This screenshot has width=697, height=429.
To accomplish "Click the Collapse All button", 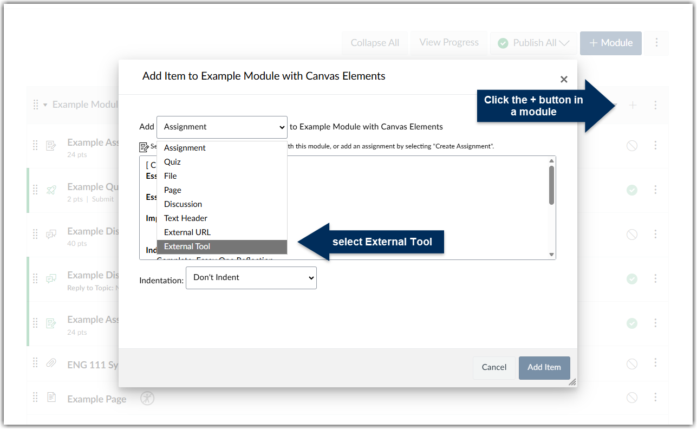I will tap(375, 43).
